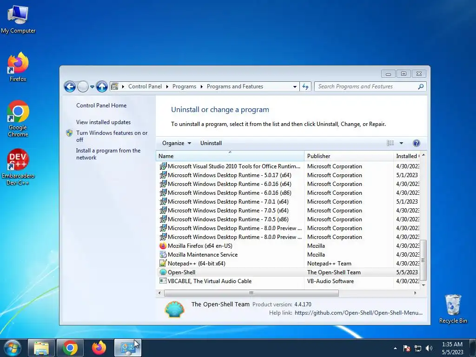The width and height of the screenshot is (476, 357).
Task: Show hidden tray icons arrow
Action: (x=395, y=349)
